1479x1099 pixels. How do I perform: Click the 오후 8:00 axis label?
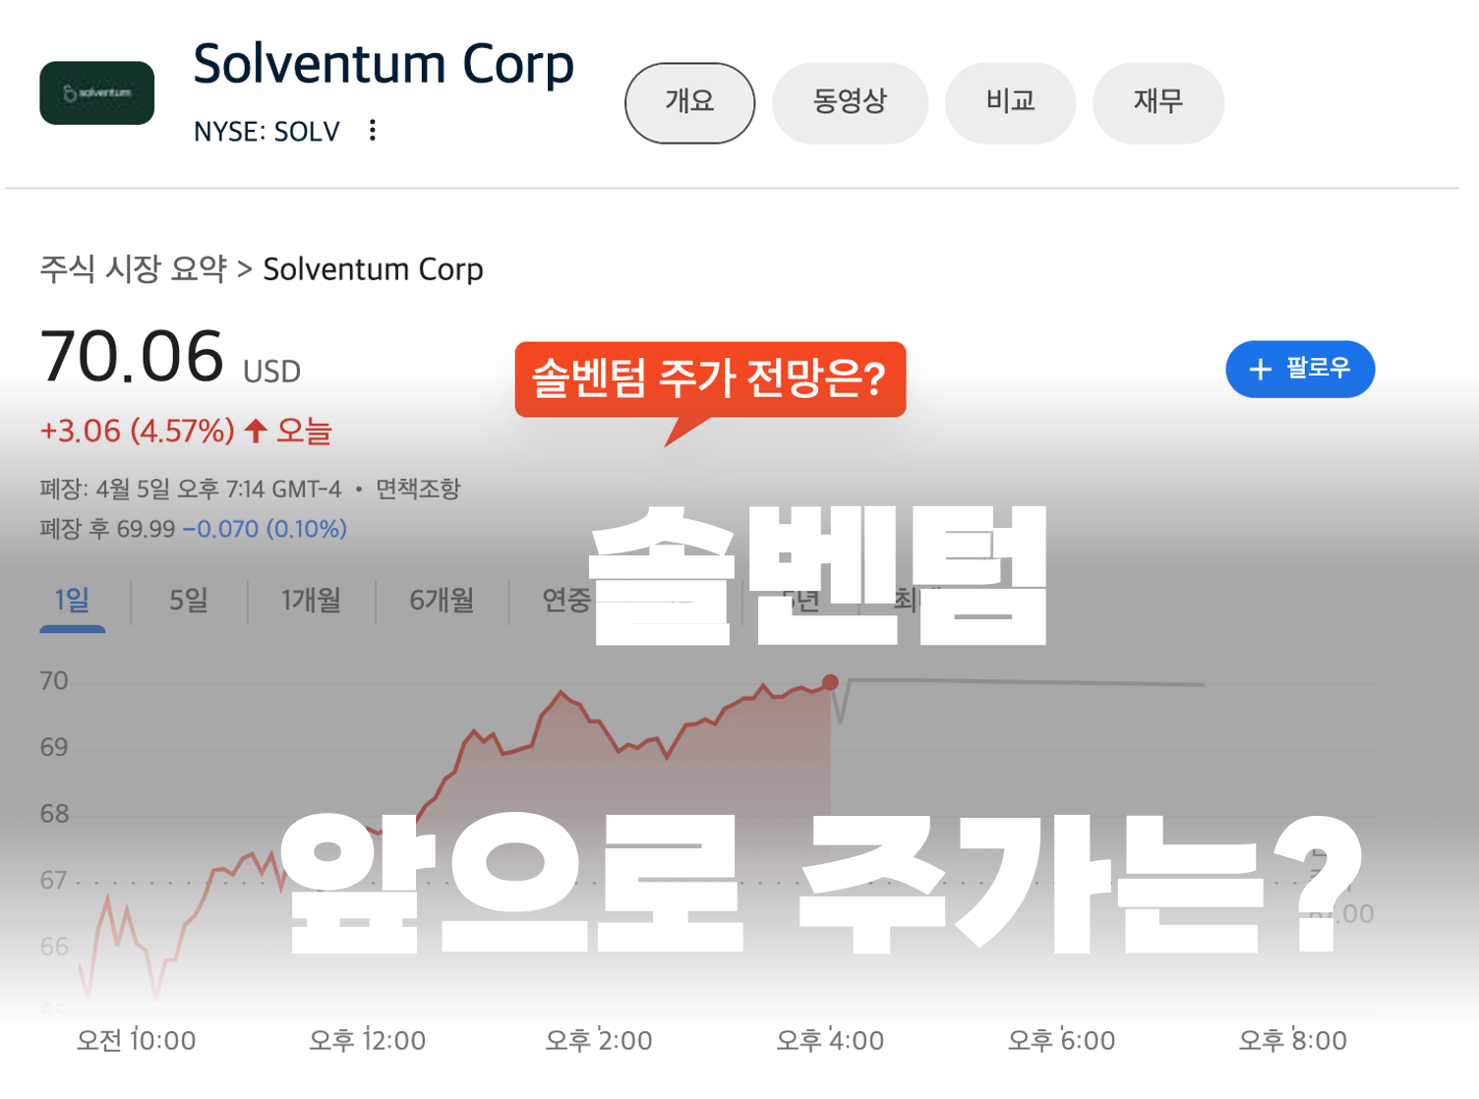pos(1292,1040)
